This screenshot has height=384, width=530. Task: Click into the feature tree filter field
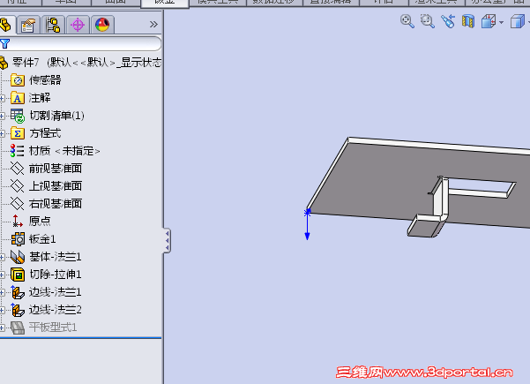[80, 43]
